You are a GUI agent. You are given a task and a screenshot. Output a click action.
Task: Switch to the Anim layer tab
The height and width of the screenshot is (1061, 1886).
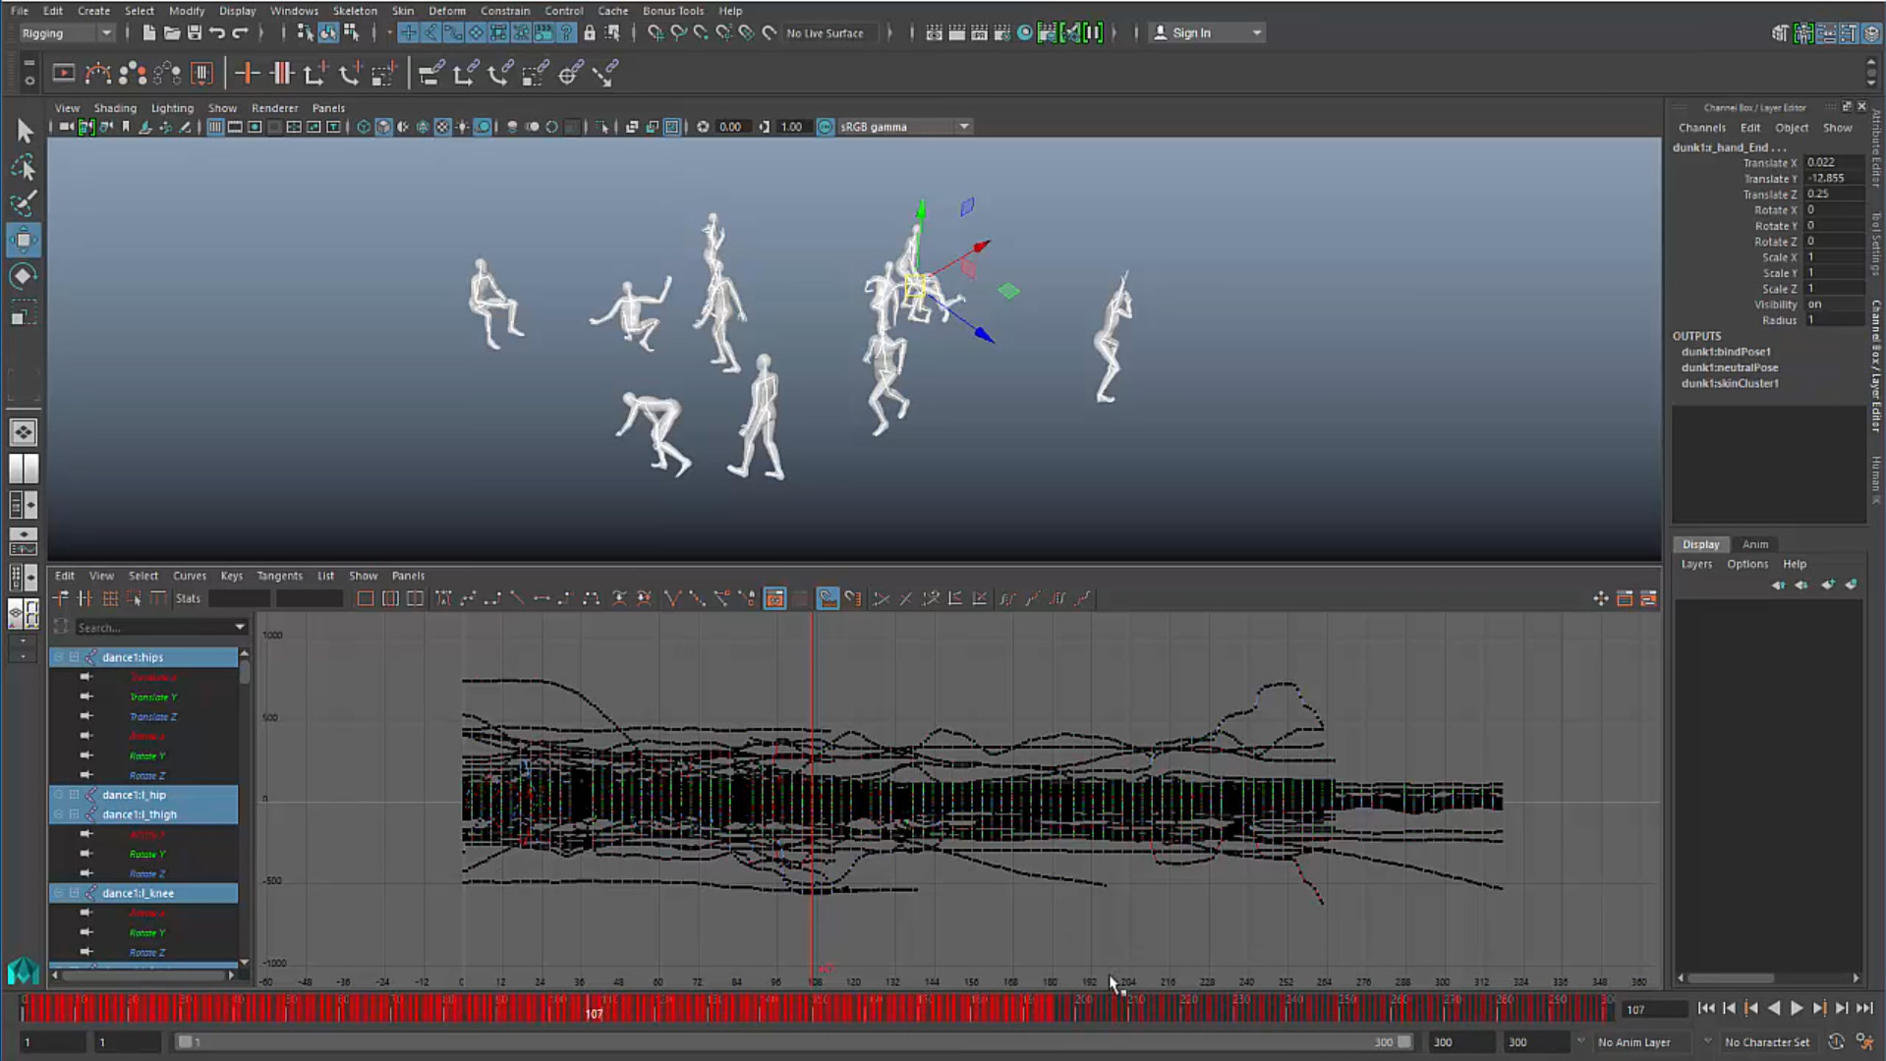click(x=1754, y=544)
